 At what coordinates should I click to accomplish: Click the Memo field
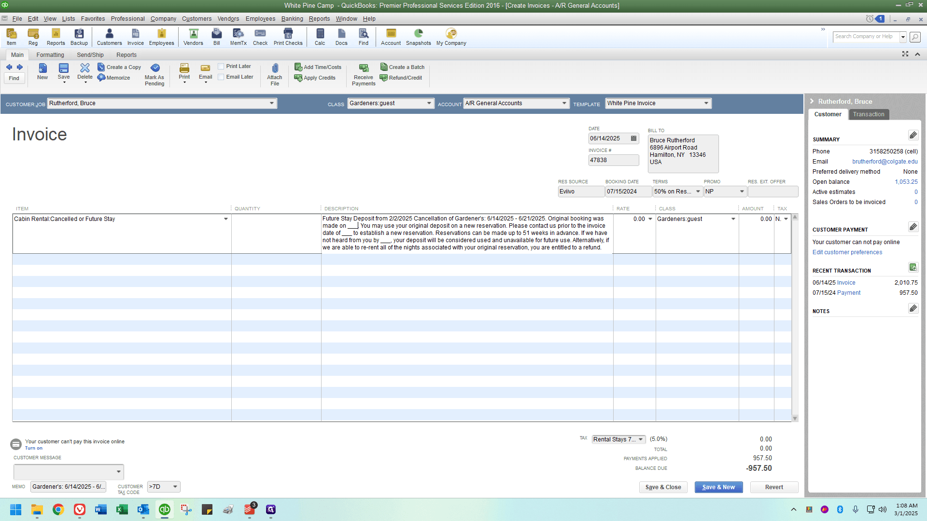pos(68,487)
